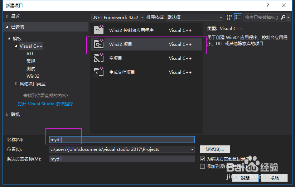Open the 排序依据 默认值 dropdown
295x187 pixels.
click(x=194, y=17)
